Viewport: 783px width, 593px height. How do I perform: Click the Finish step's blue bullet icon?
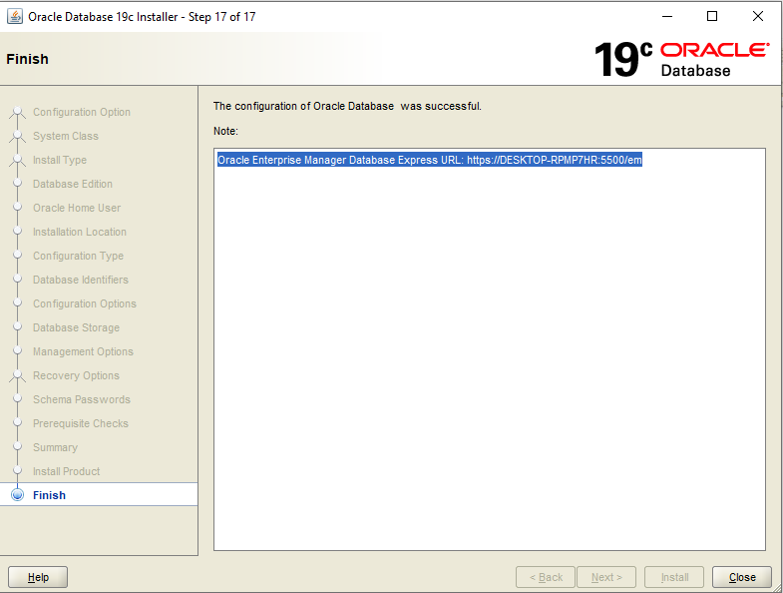18,495
